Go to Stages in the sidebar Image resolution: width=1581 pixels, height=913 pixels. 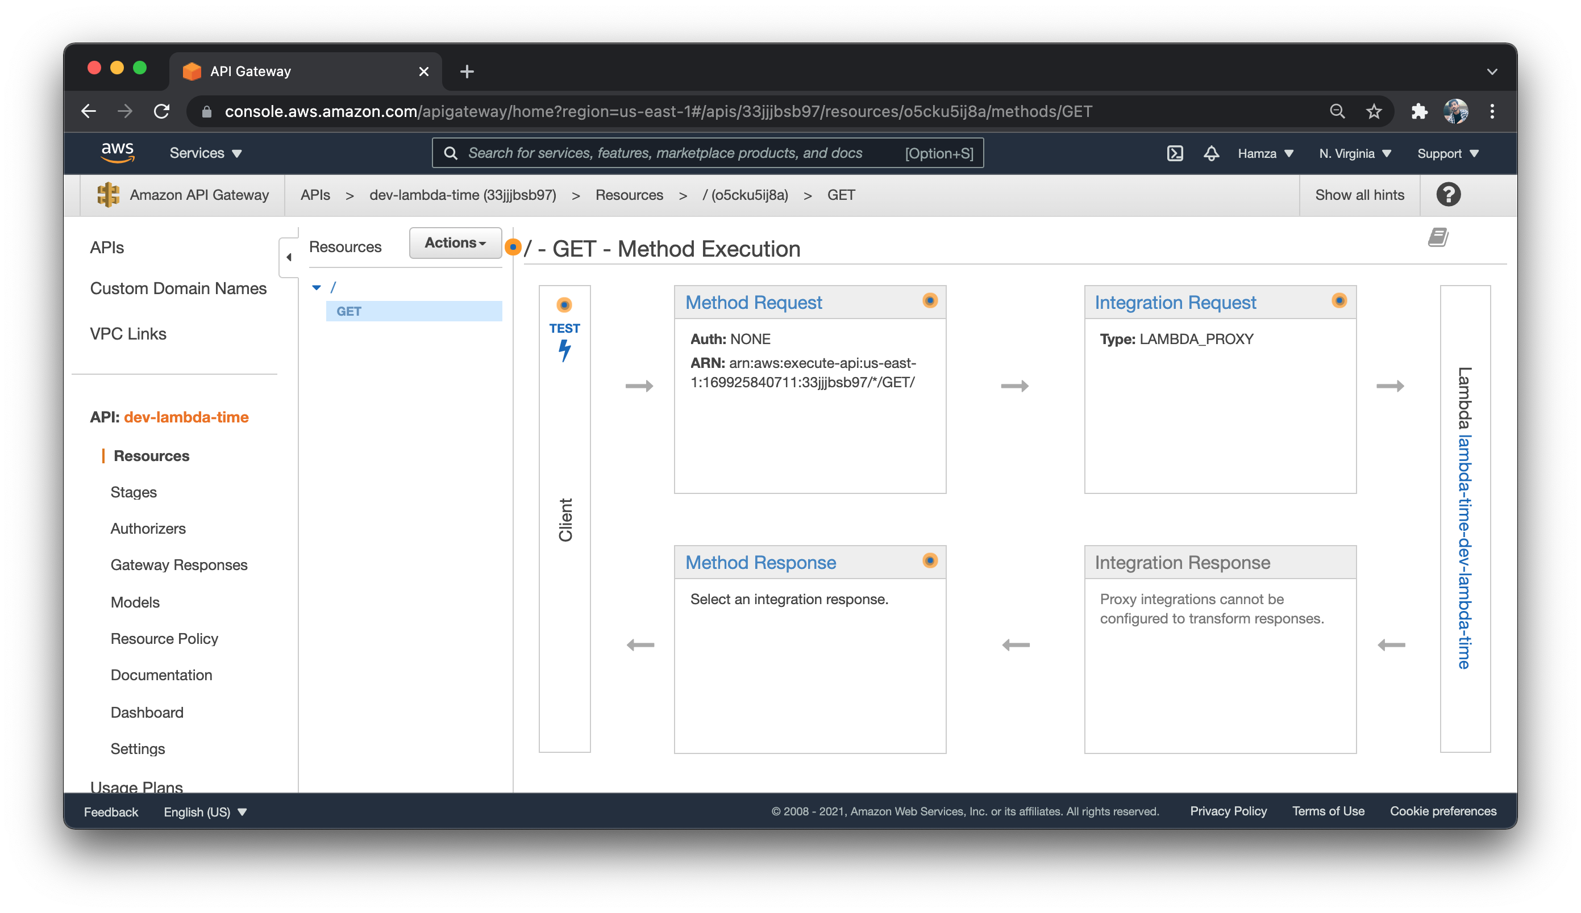[x=134, y=492]
